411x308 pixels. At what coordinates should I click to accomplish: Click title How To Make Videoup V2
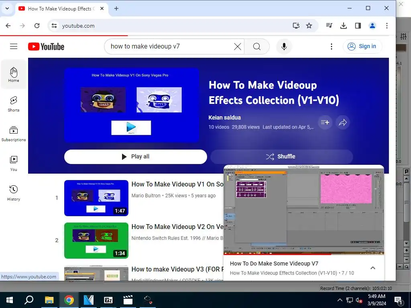click(x=177, y=227)
